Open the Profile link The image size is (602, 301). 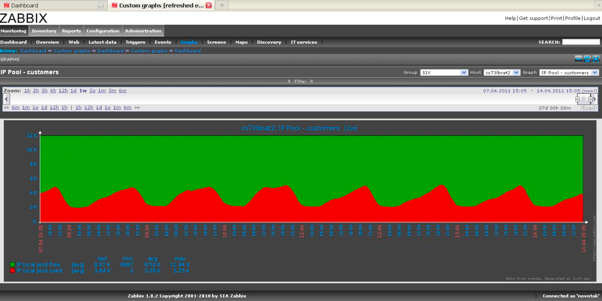click(573, 18)
